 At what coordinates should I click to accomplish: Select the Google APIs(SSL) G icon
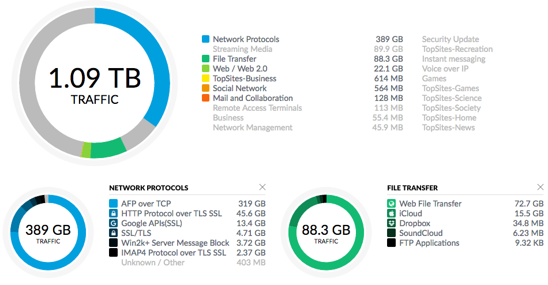click(113, 223)
